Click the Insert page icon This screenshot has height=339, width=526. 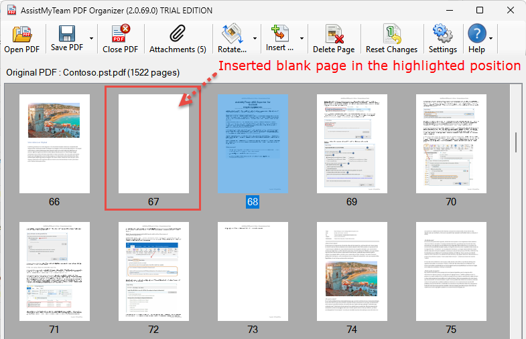click(279, 33)
